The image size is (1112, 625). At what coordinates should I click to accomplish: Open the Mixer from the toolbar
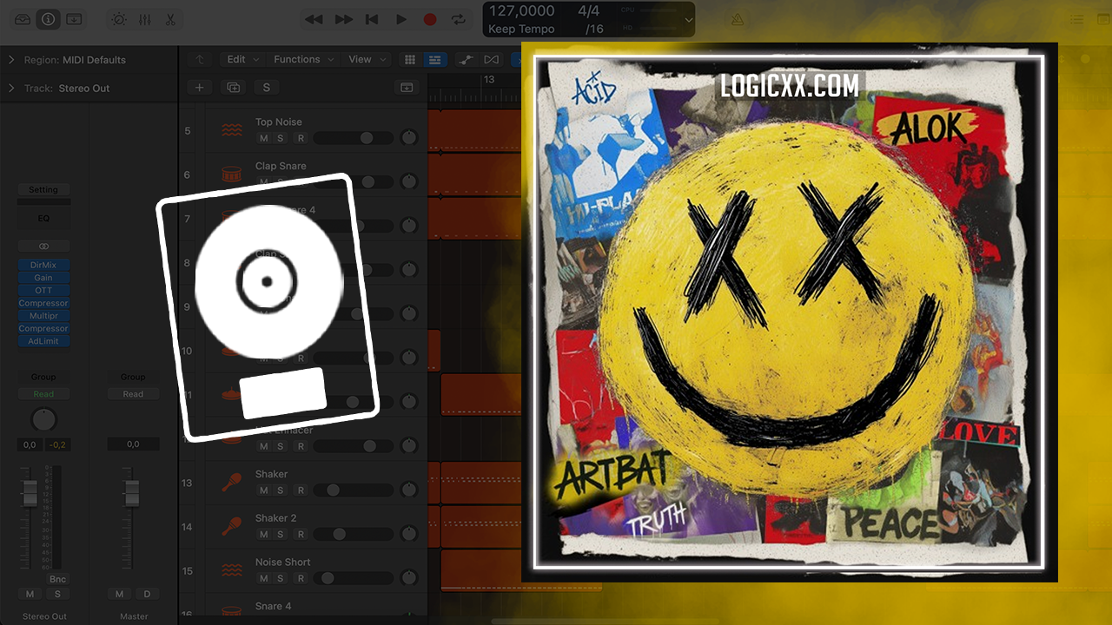[144, 19]
